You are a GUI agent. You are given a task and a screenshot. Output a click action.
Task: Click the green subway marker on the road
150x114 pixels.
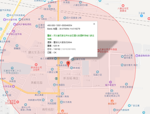tap(56, 79)
